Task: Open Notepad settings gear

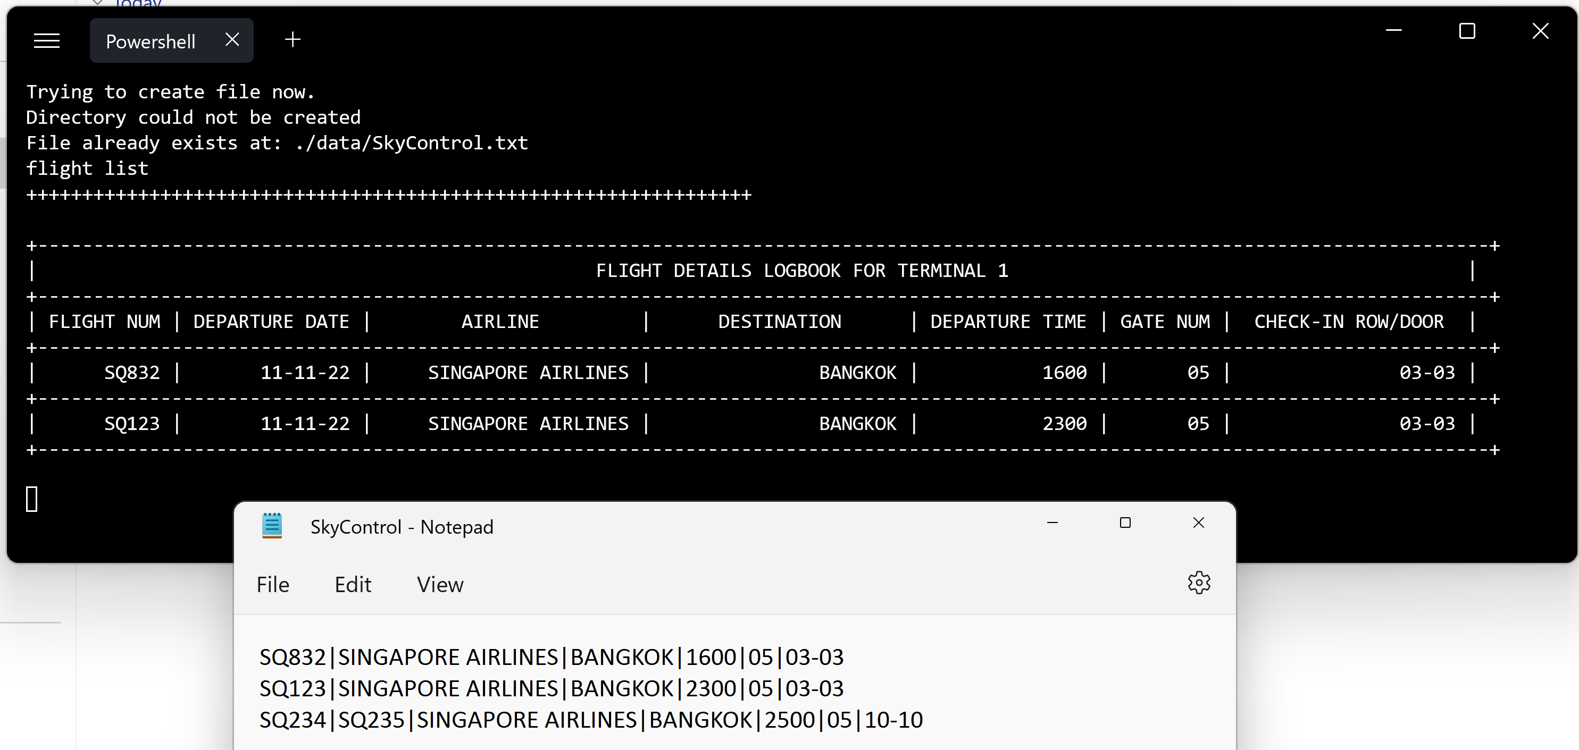Action: [1198, 583]
